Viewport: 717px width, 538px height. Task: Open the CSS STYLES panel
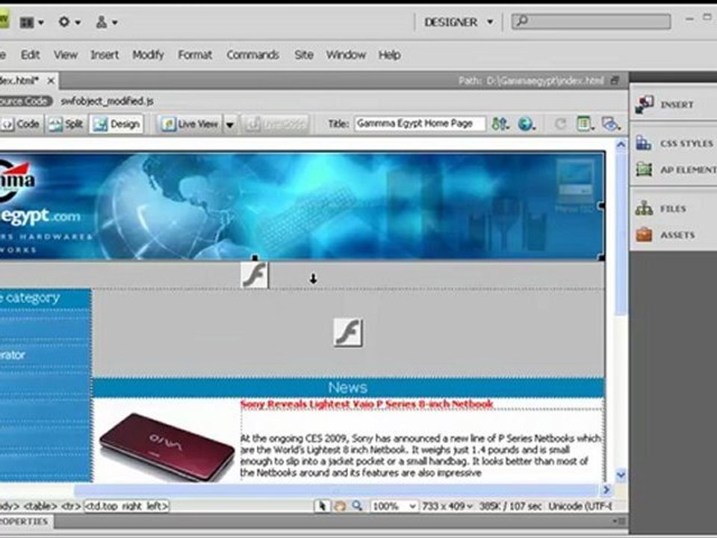[673, 143]
